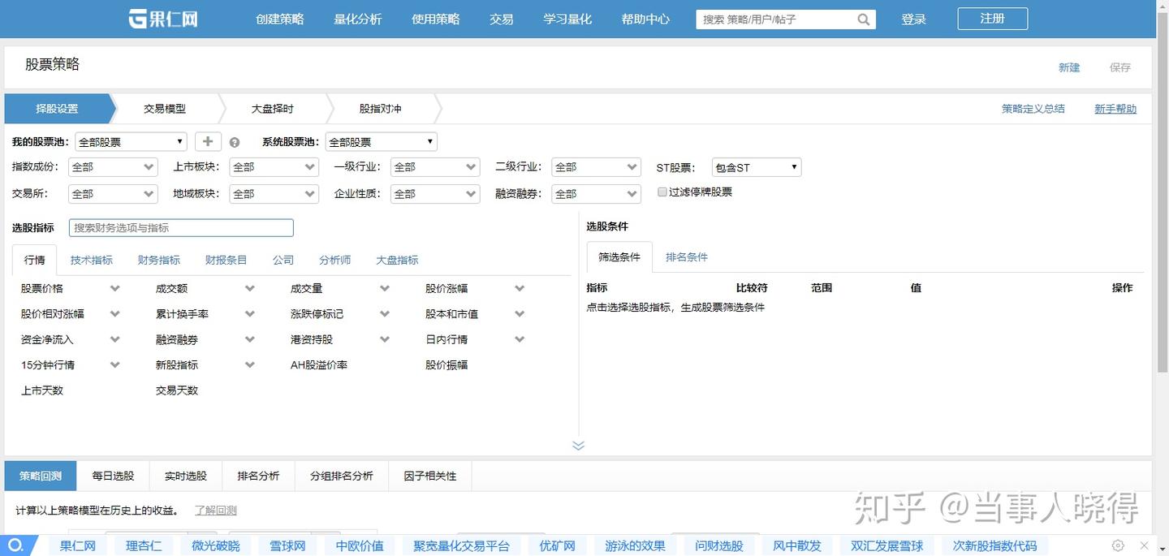Click the plus icon to add a stock pool
Screen dimensions: 1169x556
tap(208, 140)
